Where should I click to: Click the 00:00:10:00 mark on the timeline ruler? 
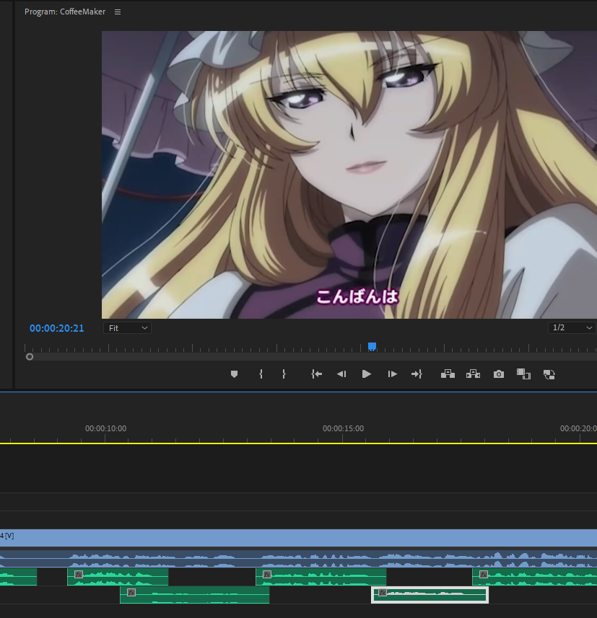[105, 428]
